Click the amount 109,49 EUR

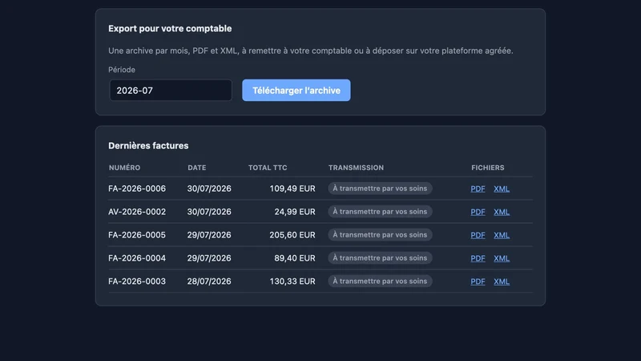(292, 189)
